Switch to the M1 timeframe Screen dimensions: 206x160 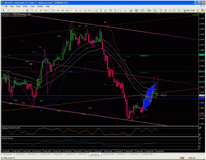pyautogui.click(x=54, y=10)
